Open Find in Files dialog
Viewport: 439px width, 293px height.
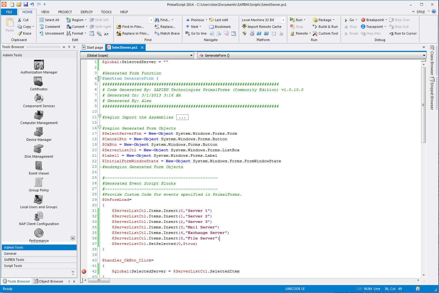[x=130, y=27]
